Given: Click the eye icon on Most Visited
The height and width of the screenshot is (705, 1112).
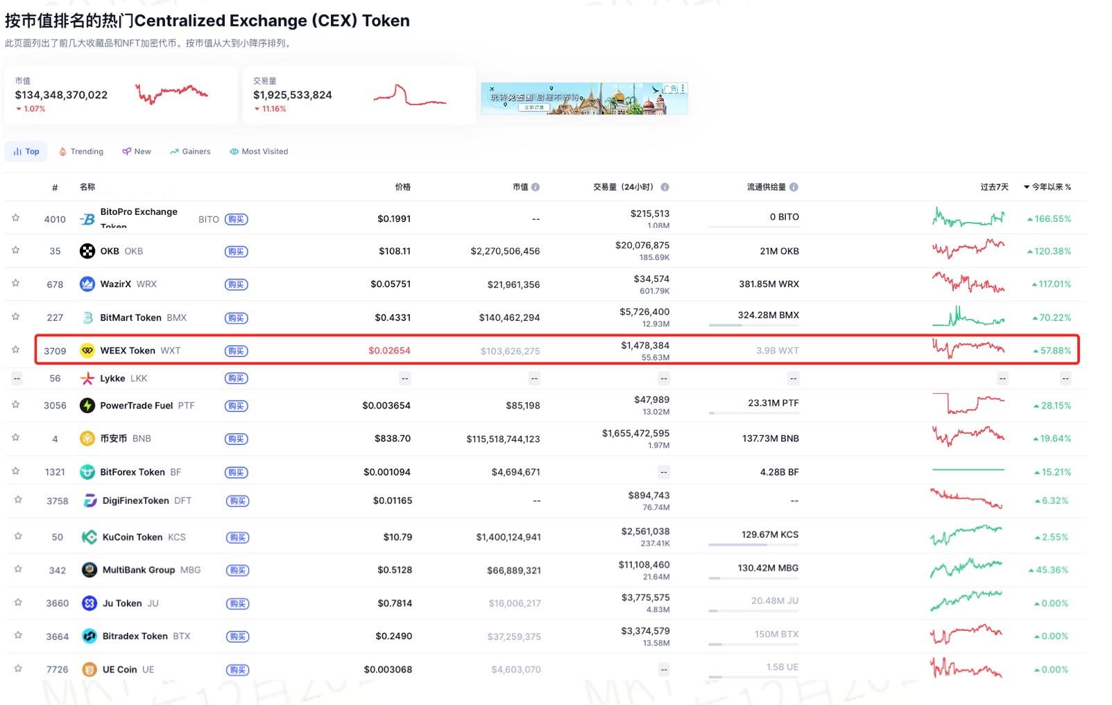Looking at the screenshot, I should coord(234,151).
